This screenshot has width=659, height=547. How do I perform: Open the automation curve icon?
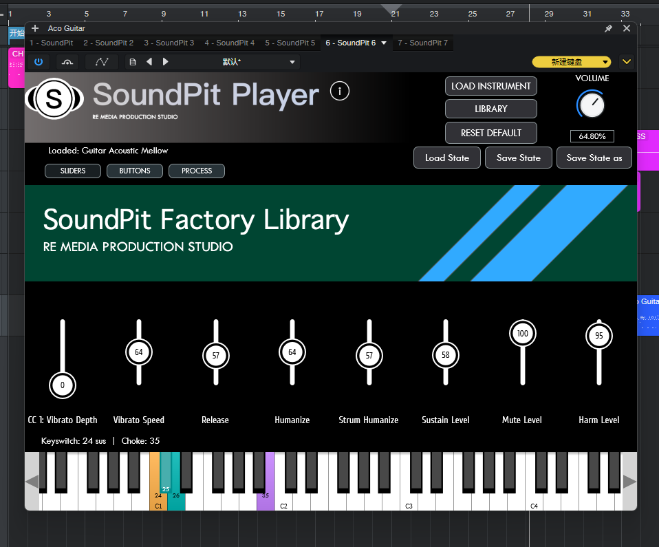[x=102, y=62]
